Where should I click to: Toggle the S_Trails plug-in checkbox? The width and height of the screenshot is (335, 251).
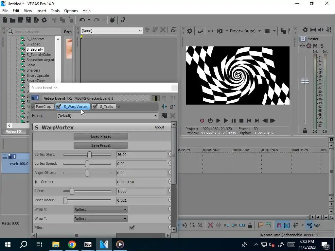95,106
